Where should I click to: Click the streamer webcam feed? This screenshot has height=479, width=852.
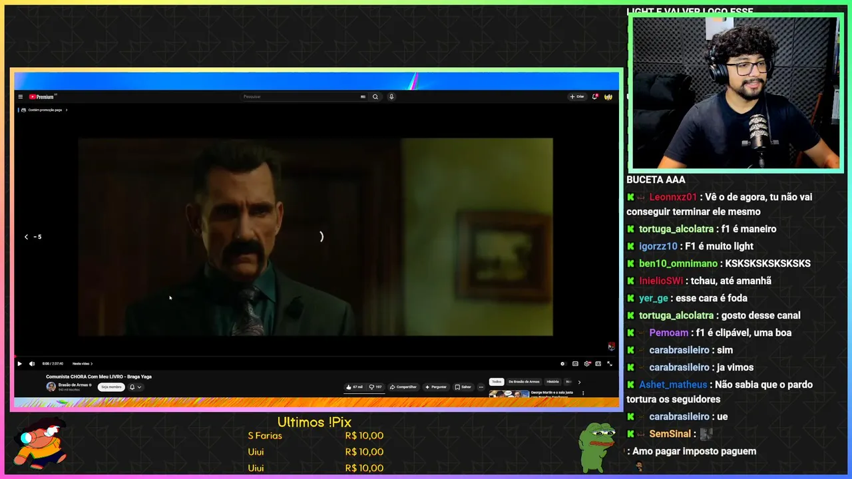coord(735,93)
